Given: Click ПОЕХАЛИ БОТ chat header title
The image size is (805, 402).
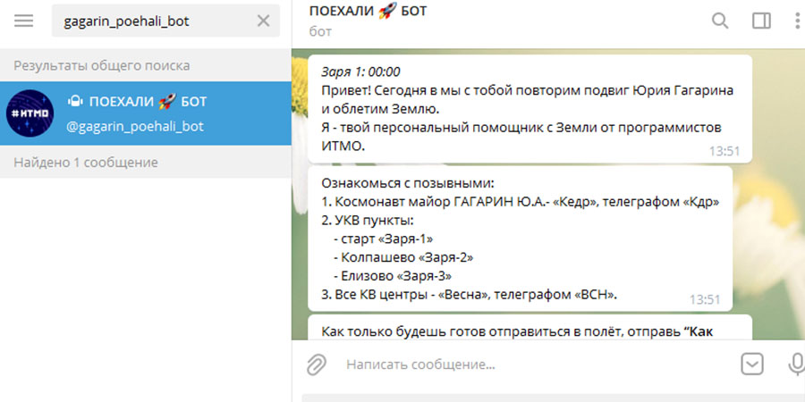Looking at the screenshot, I should pyautogui.click(x=368, y=12).
